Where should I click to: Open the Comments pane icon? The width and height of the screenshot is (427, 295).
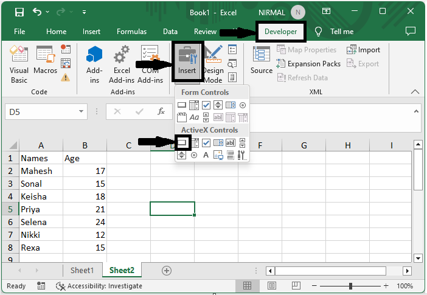tap(411, 31)
